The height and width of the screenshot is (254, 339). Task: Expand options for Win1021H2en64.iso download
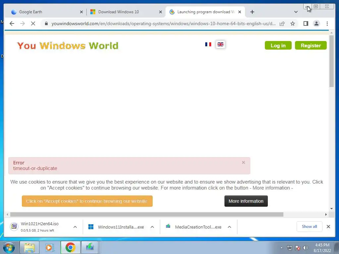click(75, 227)
